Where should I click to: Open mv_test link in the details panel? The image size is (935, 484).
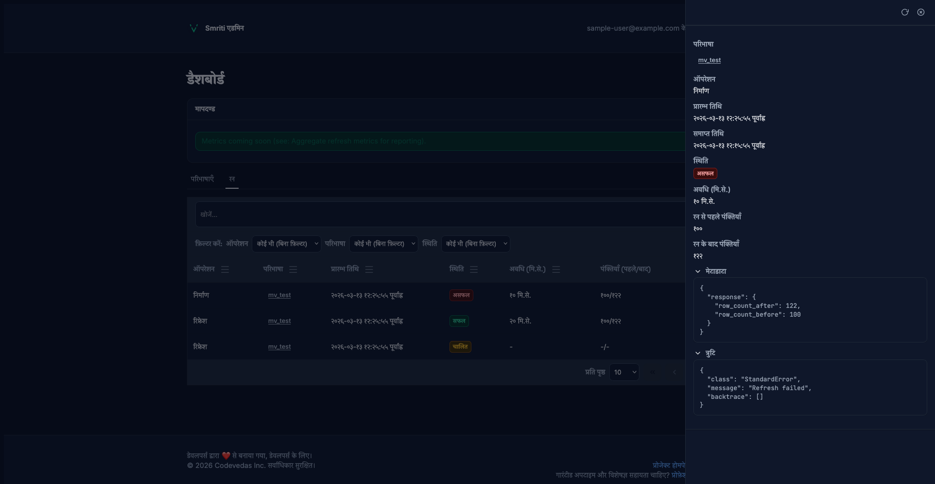pos(709,60)
